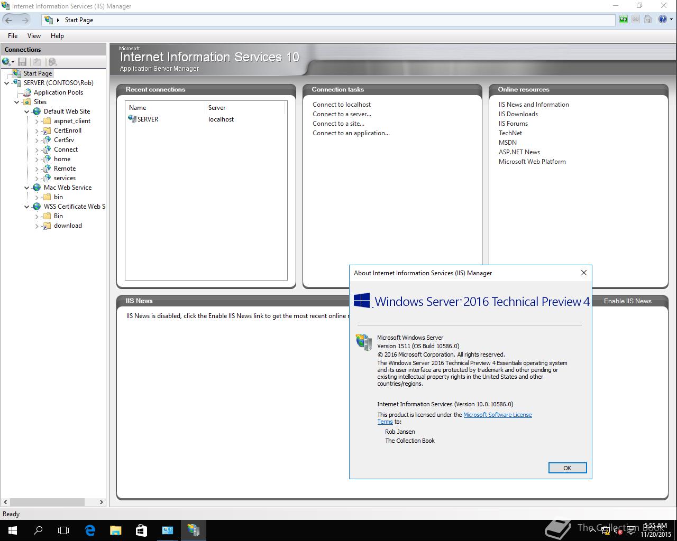Expand the aspnet_client folder
Image resolution: width=677 pixels, height=541 pixels.
coord(36,121)
